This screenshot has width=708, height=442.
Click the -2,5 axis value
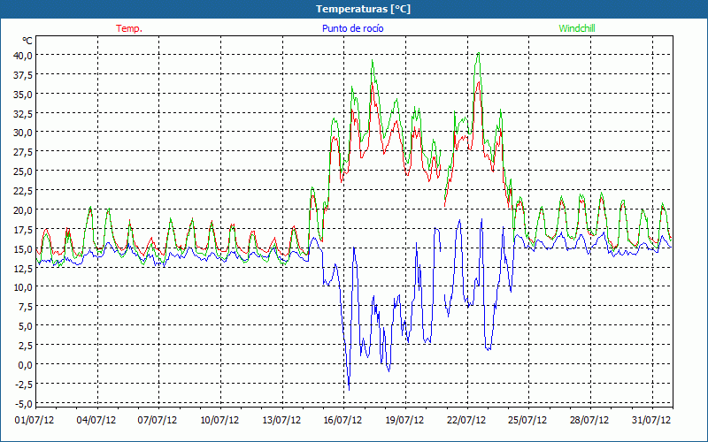(25, 384)
